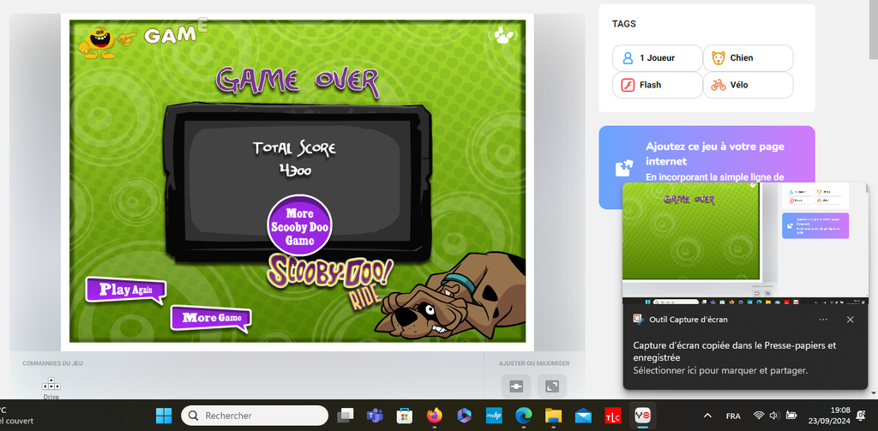Dismiss the Outil Capture d'écran notification
The height and width of the screenshot is (431, 878).
(850, 320)
